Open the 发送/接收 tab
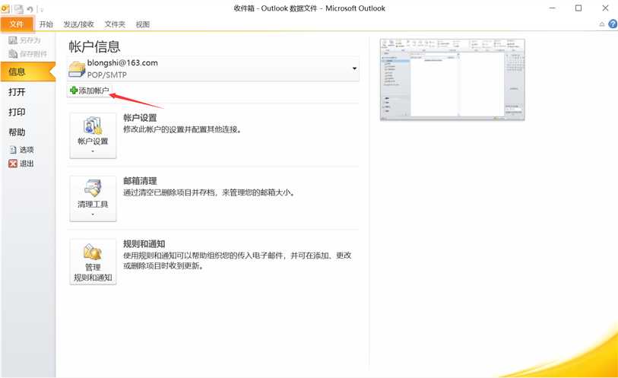Image resolution: width=618 pixels, height=378 pixels. click(x=79, y=24)
